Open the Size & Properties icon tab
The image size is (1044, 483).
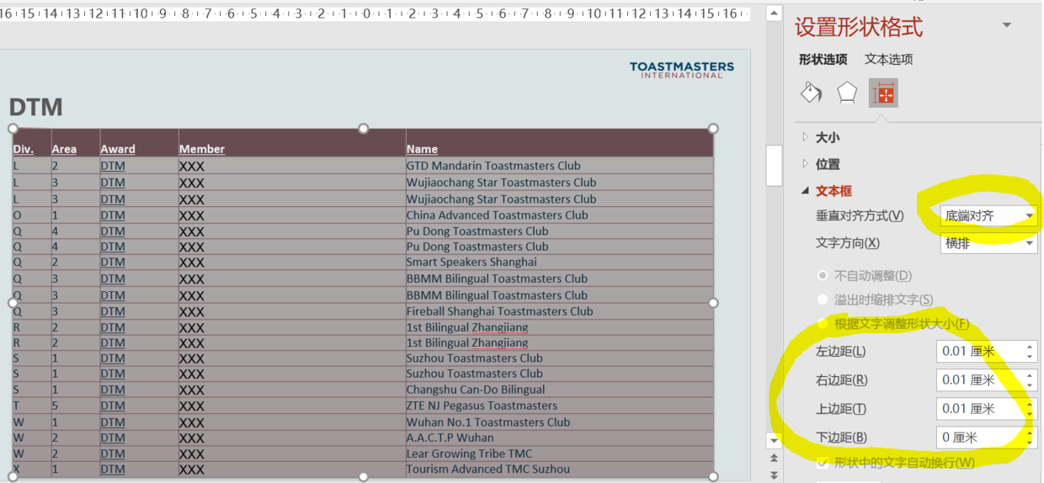tap(884, 93)
